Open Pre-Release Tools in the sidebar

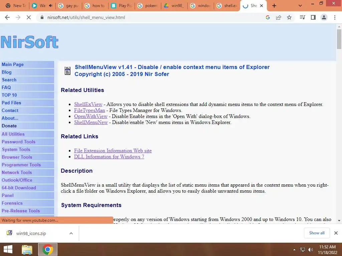coord(27,211)
